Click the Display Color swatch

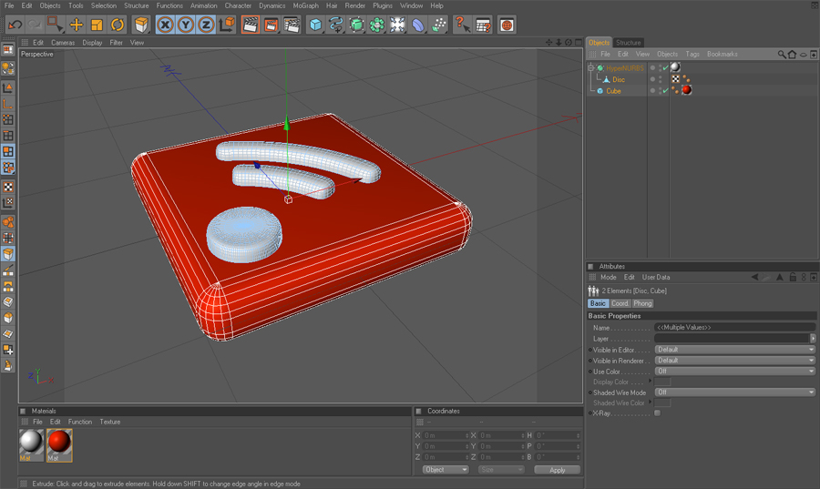(662, 382)
